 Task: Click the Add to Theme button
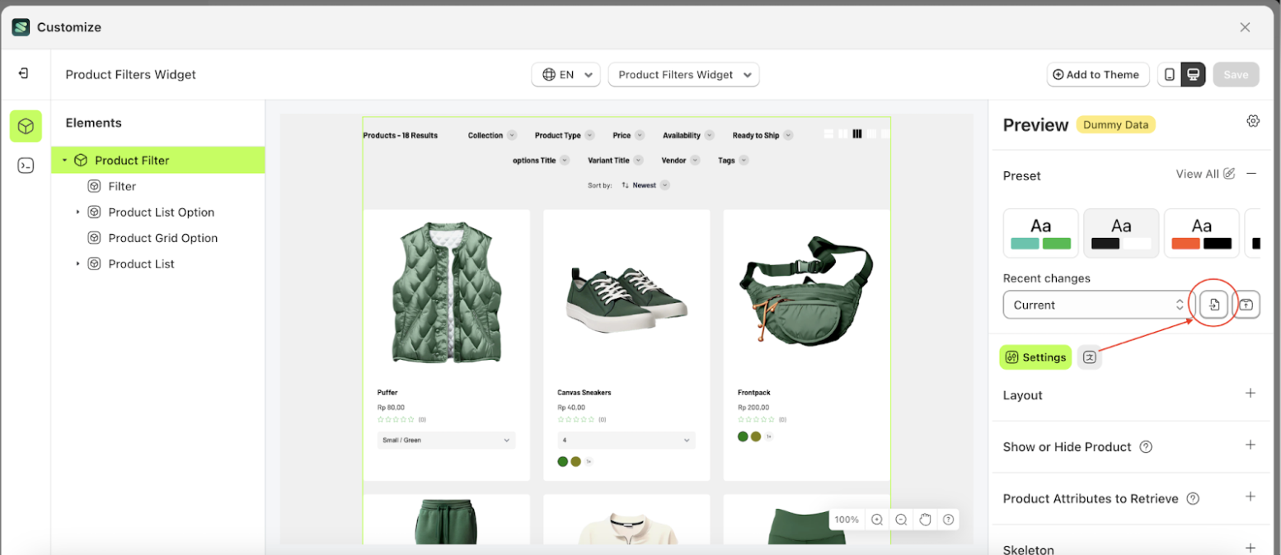[1096, 74]
